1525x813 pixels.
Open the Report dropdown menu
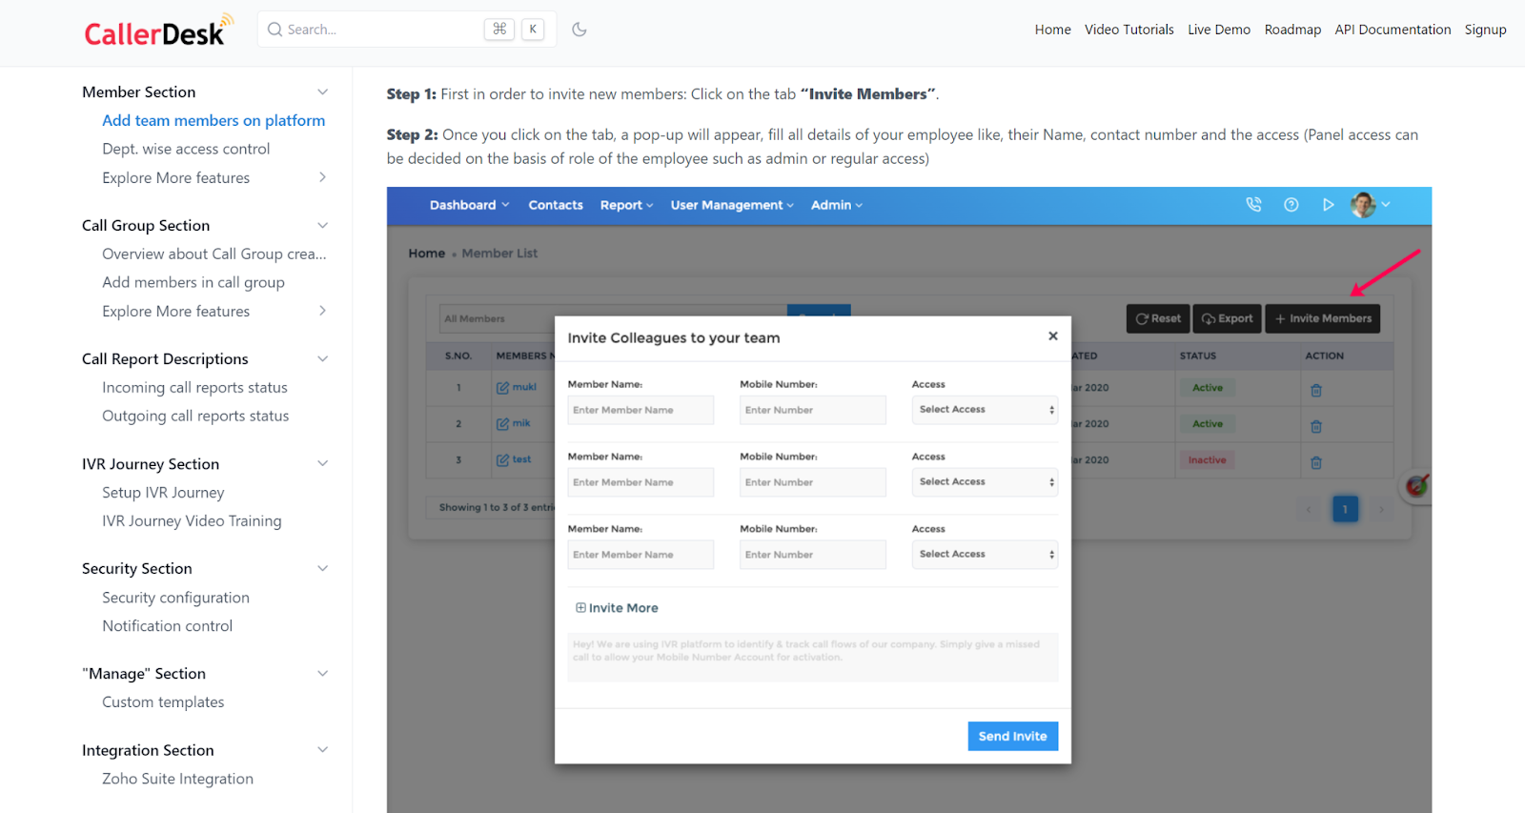coord(626,205)
